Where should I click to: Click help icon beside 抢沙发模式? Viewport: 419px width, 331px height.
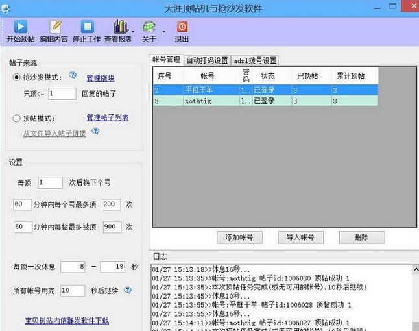tap(73, 76)
